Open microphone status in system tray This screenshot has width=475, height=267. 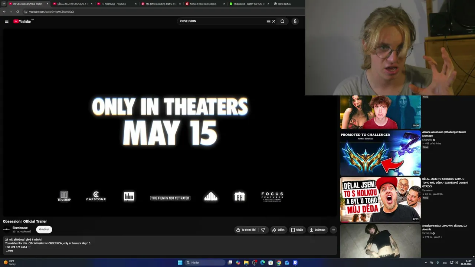pos(438,263)
